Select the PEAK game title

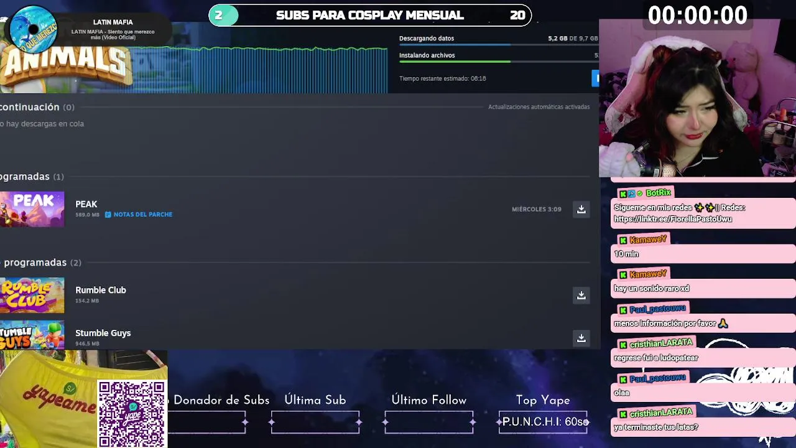tap(86, 204)
